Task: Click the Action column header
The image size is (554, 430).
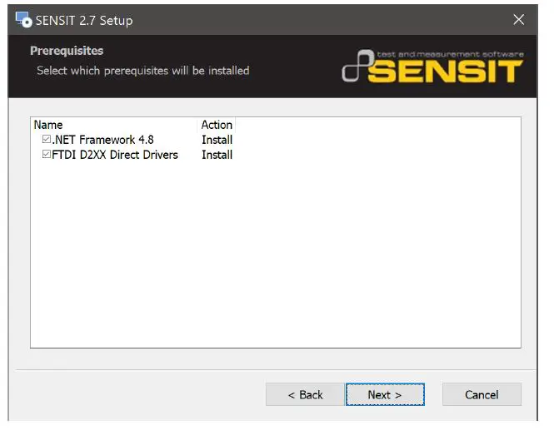Action: click(x=217, y=125)
